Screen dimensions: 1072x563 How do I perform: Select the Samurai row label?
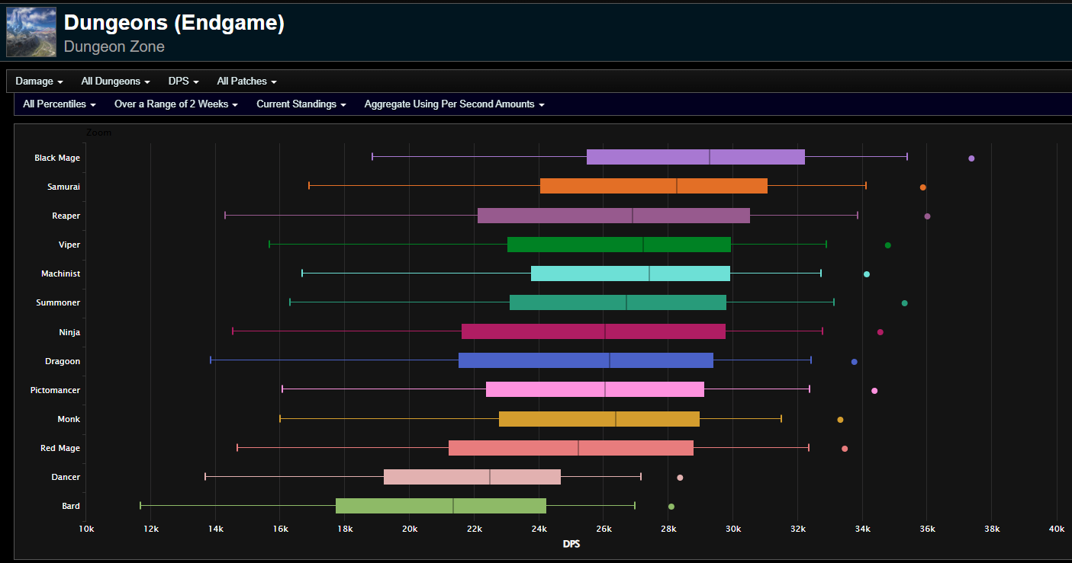tap(63, 187)
